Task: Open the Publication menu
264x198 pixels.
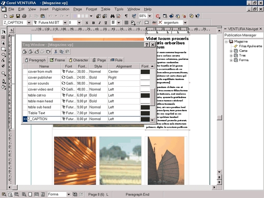Action: click(61, 9)
